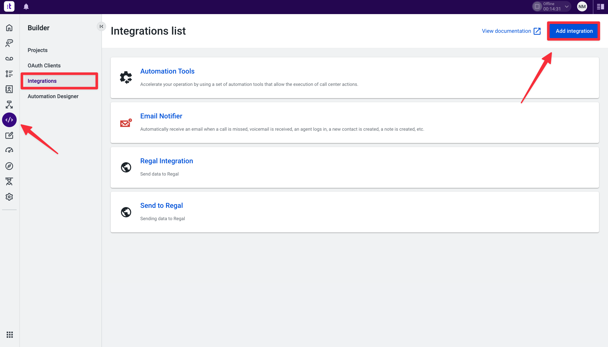Click the Builder panel title
The height and width of the screenshot is (347, 608).
click(38, 28)
